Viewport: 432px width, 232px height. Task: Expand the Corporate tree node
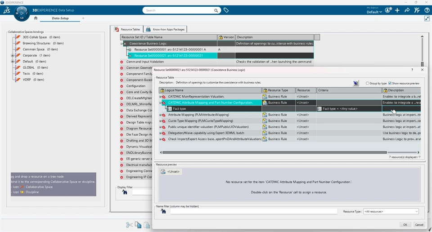coord(13,55)
